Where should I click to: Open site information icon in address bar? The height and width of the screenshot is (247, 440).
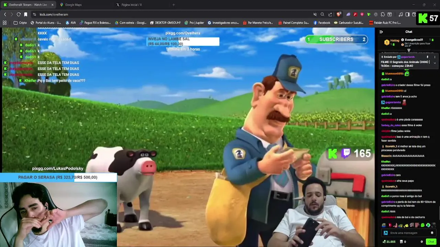34,14
